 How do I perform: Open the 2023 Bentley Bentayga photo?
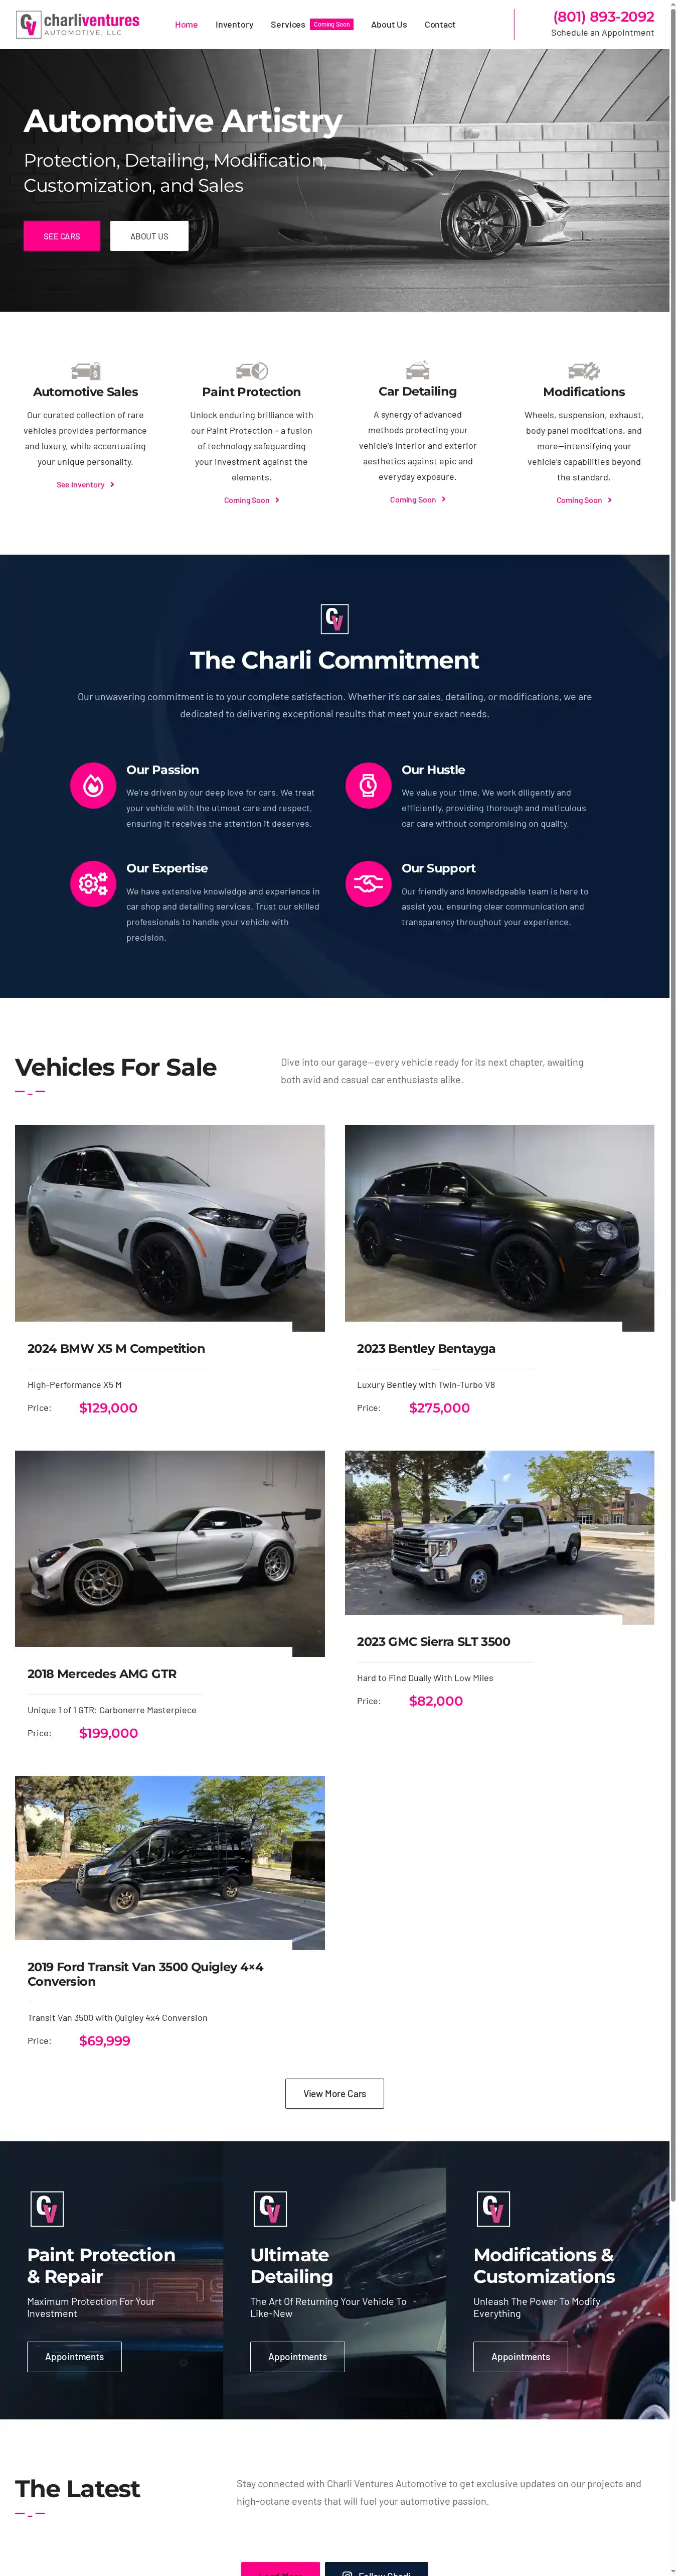tap(499, 1227)
